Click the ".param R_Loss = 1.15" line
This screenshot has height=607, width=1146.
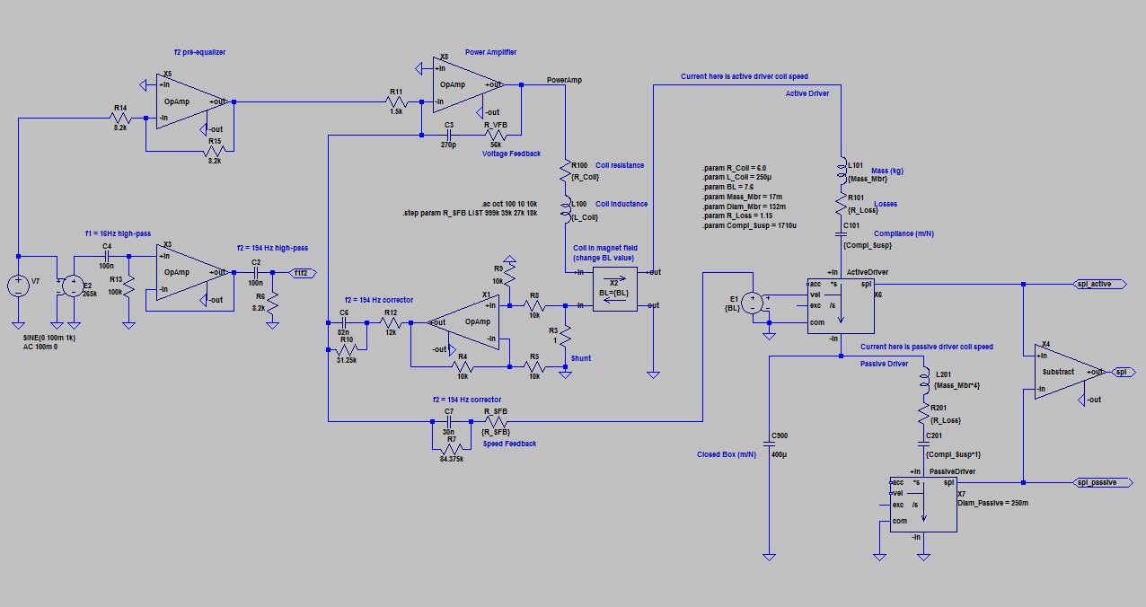click(736, 216)
